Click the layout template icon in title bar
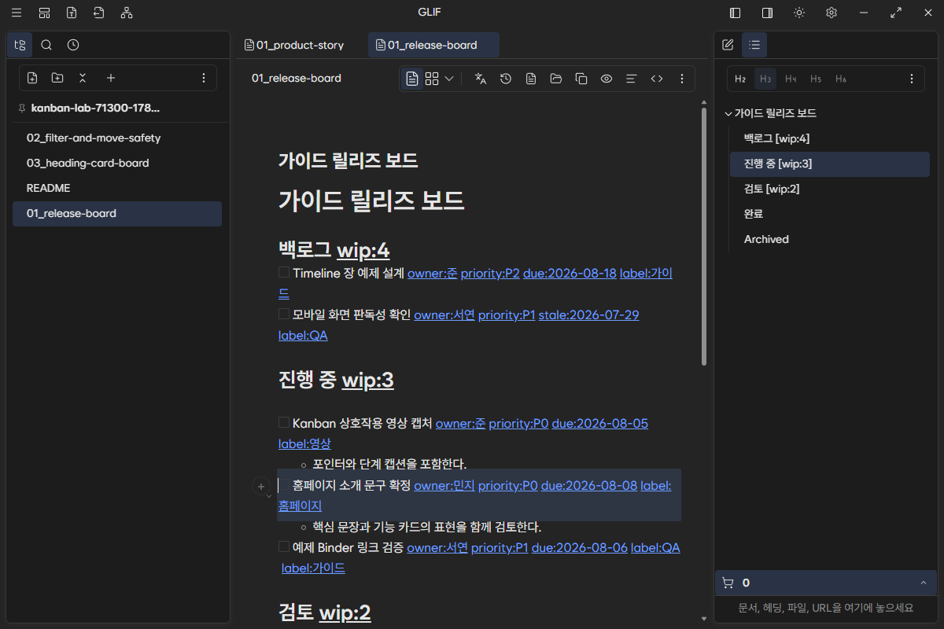944x629 pixels. pyautogui.click(x=44, y=13)
